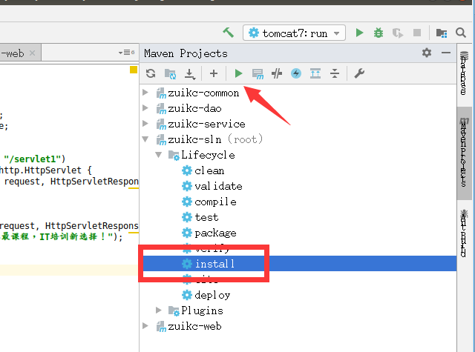Open the Ant Build side tab
The width and height of the screenshot is (475, 352).
pyautogui.click(x=463, y=233)
